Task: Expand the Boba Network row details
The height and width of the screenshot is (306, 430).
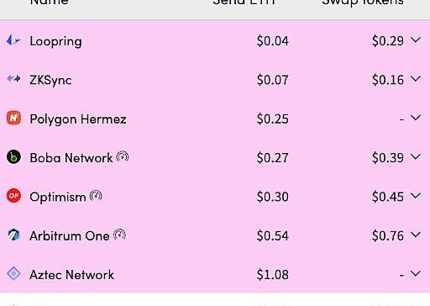Action: (416, 157)
